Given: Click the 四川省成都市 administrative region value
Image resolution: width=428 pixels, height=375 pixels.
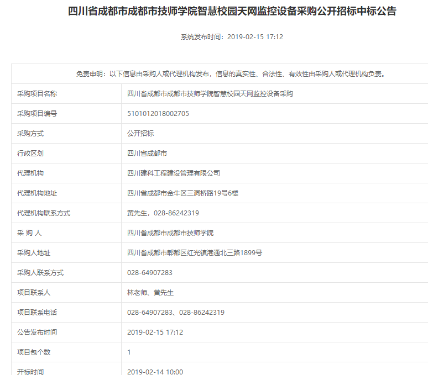Looking at the screenshot, I should [x=147, y=154].
